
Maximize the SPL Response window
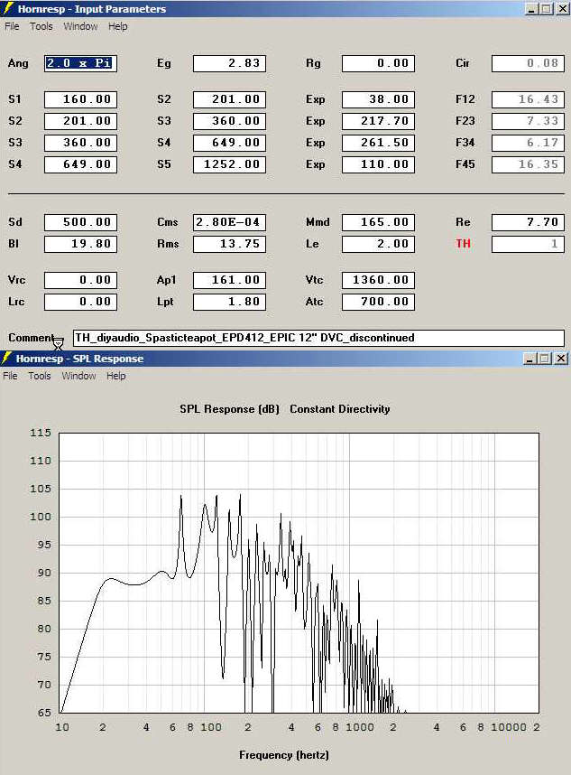pos(545,359)
